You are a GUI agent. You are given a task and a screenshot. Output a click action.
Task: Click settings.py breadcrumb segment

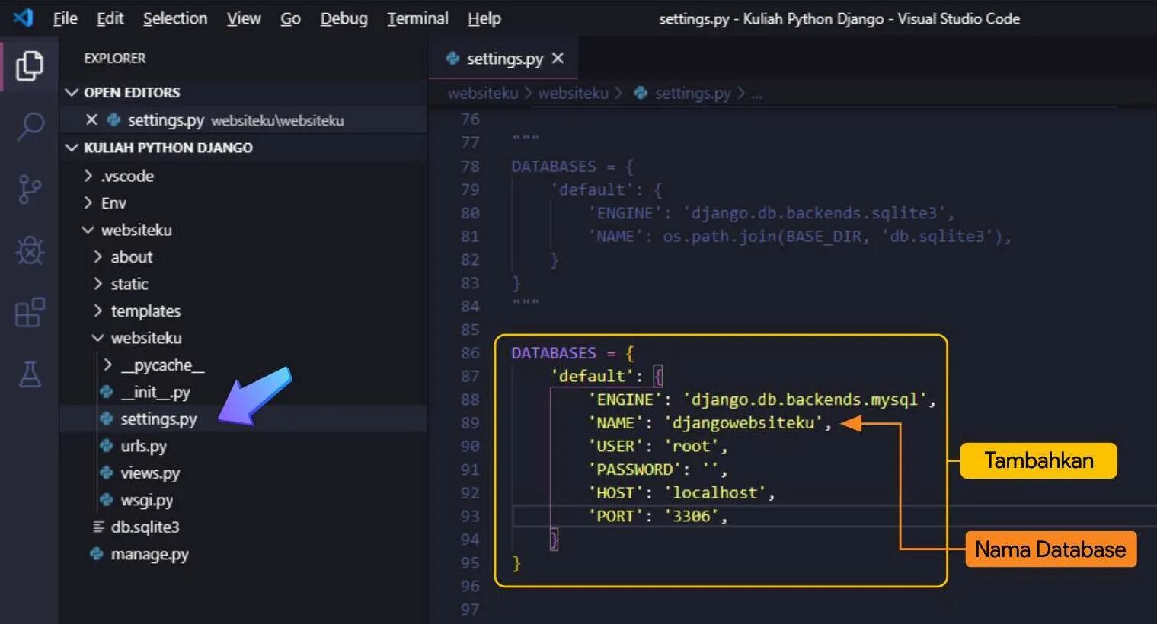(x=692, y=93)
